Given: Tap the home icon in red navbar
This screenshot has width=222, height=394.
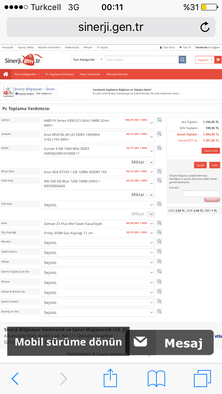Looking at the screenshot, I should [6, 74].
